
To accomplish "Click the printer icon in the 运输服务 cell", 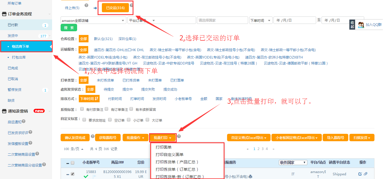I will [250, 176].
